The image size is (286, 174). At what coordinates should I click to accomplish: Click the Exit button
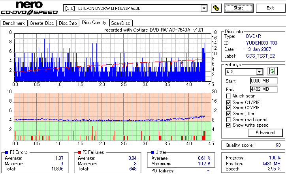pyautogui.click(x=270, y=8)
